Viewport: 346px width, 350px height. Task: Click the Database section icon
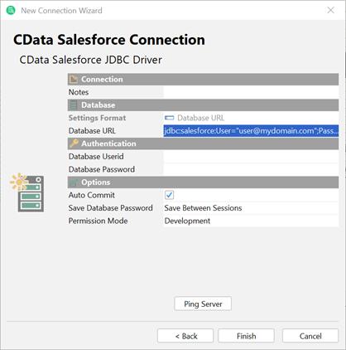74,105
